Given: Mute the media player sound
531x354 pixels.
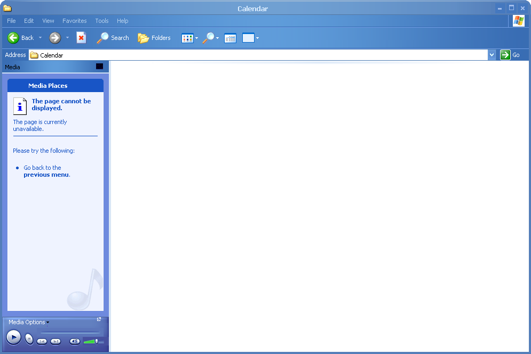Looking at the screenshot, I should (75, 341).
